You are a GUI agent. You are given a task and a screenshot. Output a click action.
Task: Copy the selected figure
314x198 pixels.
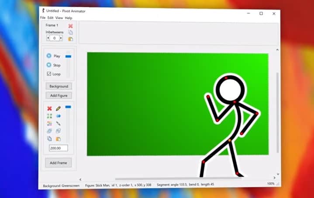(49, 138)
